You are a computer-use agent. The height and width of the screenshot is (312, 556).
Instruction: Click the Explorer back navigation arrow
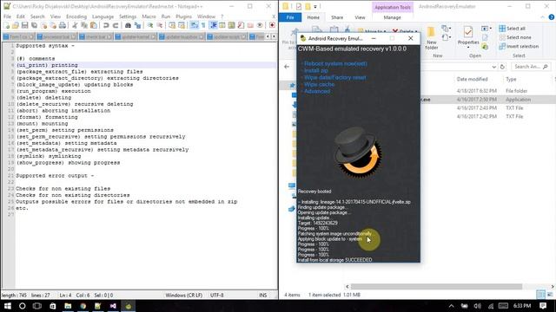click(x=287, y=67)
